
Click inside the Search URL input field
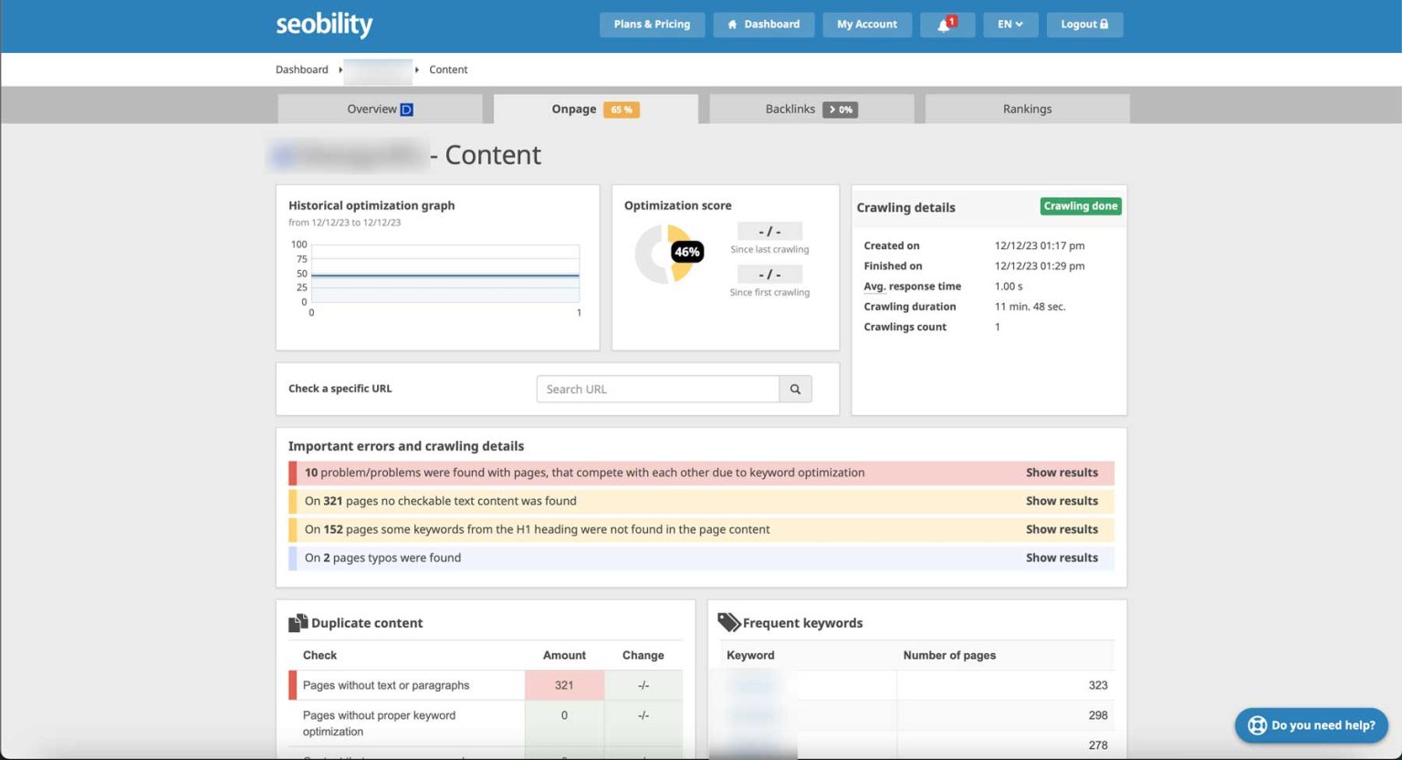(x=658, y=389)
